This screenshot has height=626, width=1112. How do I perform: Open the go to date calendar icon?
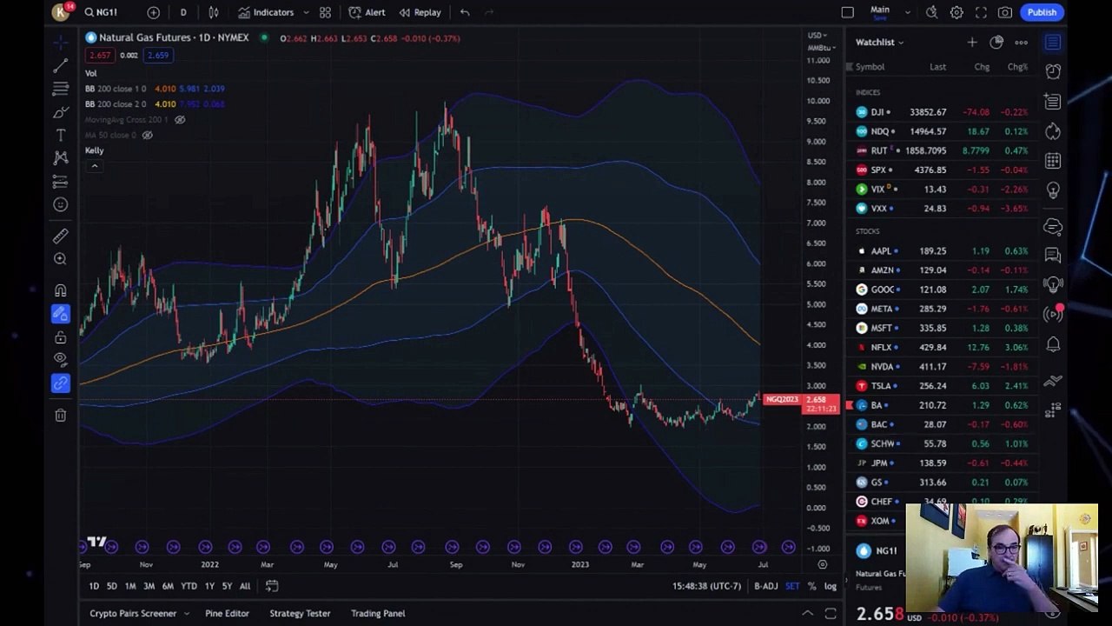272,586
